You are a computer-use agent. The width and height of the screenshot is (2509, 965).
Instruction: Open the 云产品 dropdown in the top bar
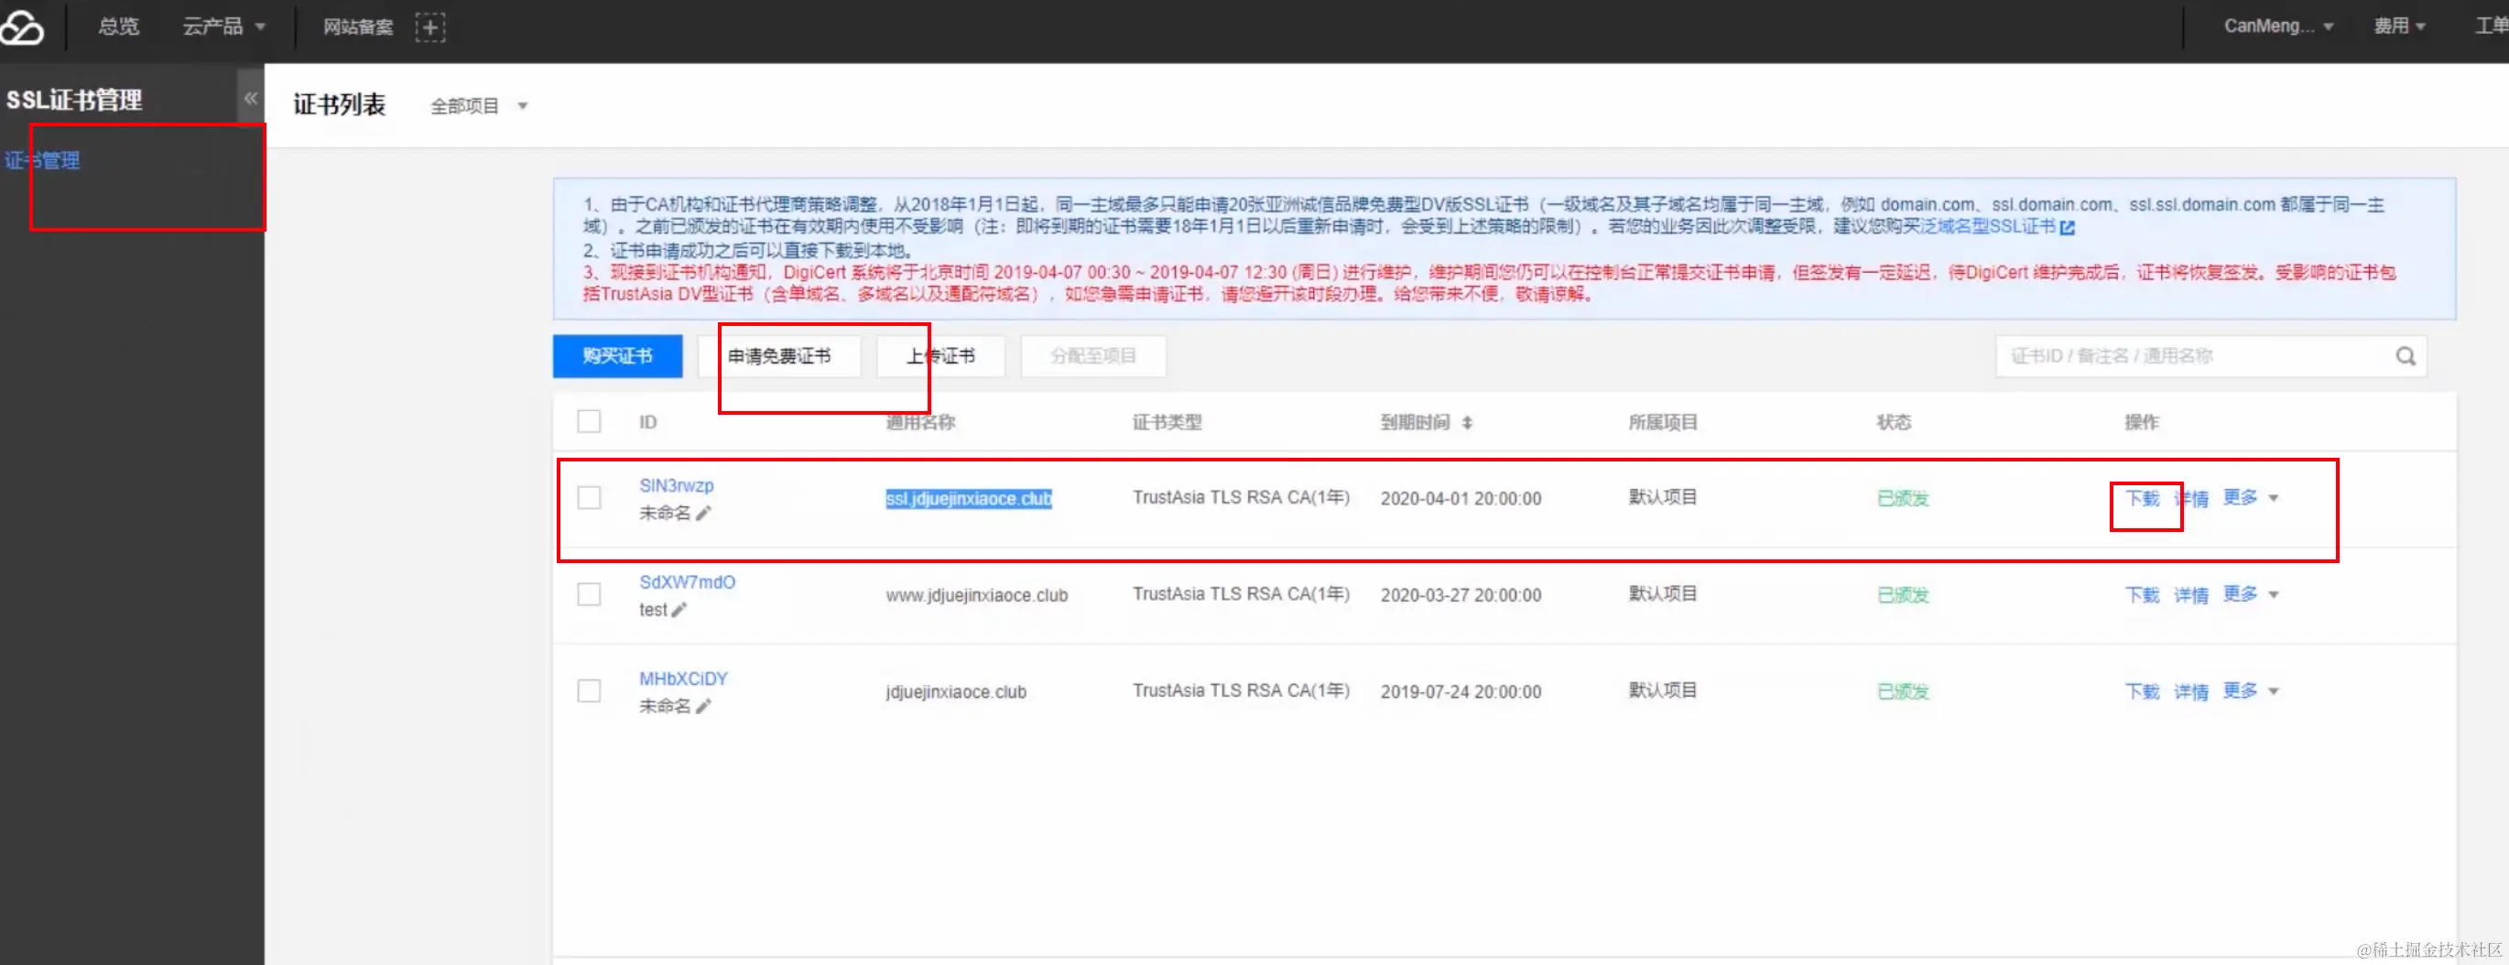[x=224, y=27]
